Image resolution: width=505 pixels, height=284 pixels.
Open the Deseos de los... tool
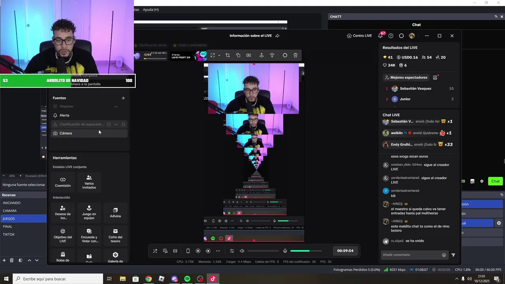coord(63,213)
